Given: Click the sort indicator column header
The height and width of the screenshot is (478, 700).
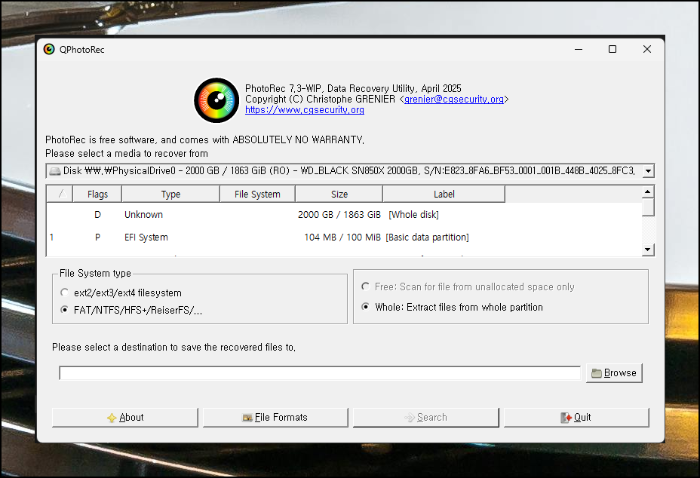Looking at the screenshot, I should [x=60, y=195].
